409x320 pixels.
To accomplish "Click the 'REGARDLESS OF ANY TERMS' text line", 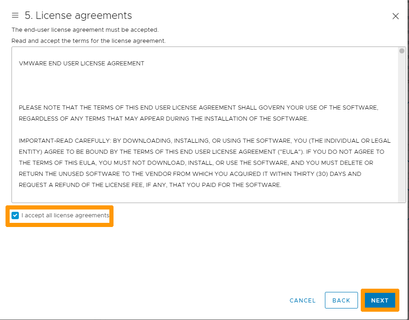I will click(164, 119).
